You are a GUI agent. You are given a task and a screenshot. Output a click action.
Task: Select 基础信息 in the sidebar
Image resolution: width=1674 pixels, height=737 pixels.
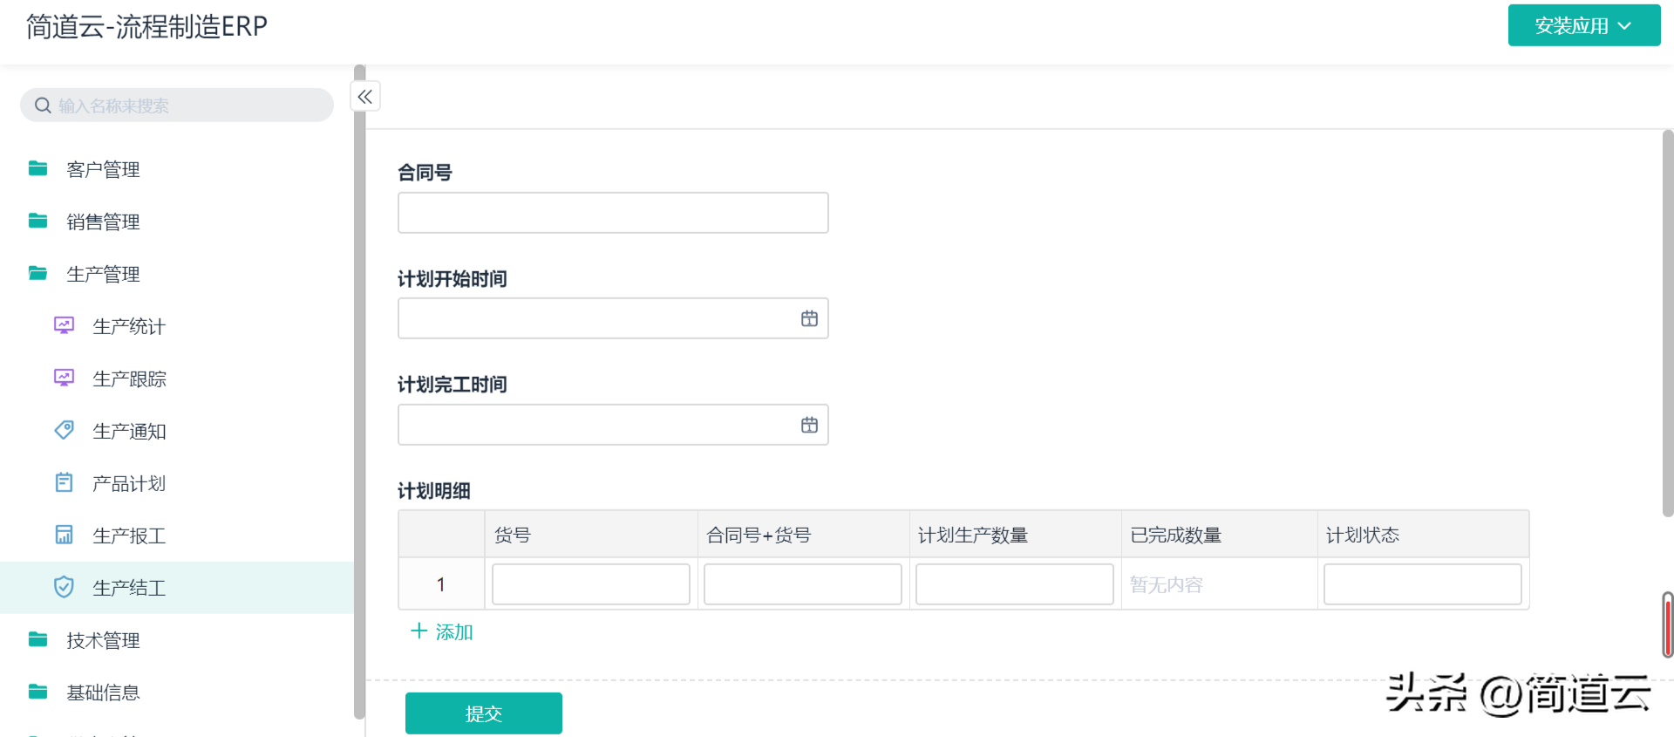(103, 693)
